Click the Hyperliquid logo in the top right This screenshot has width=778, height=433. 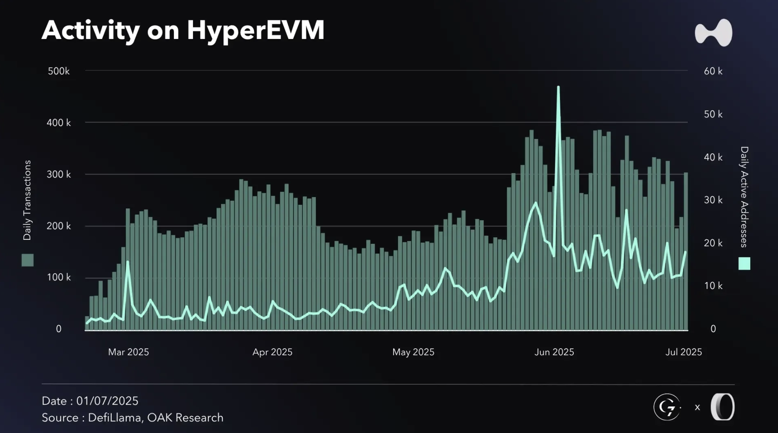point(714,33)
